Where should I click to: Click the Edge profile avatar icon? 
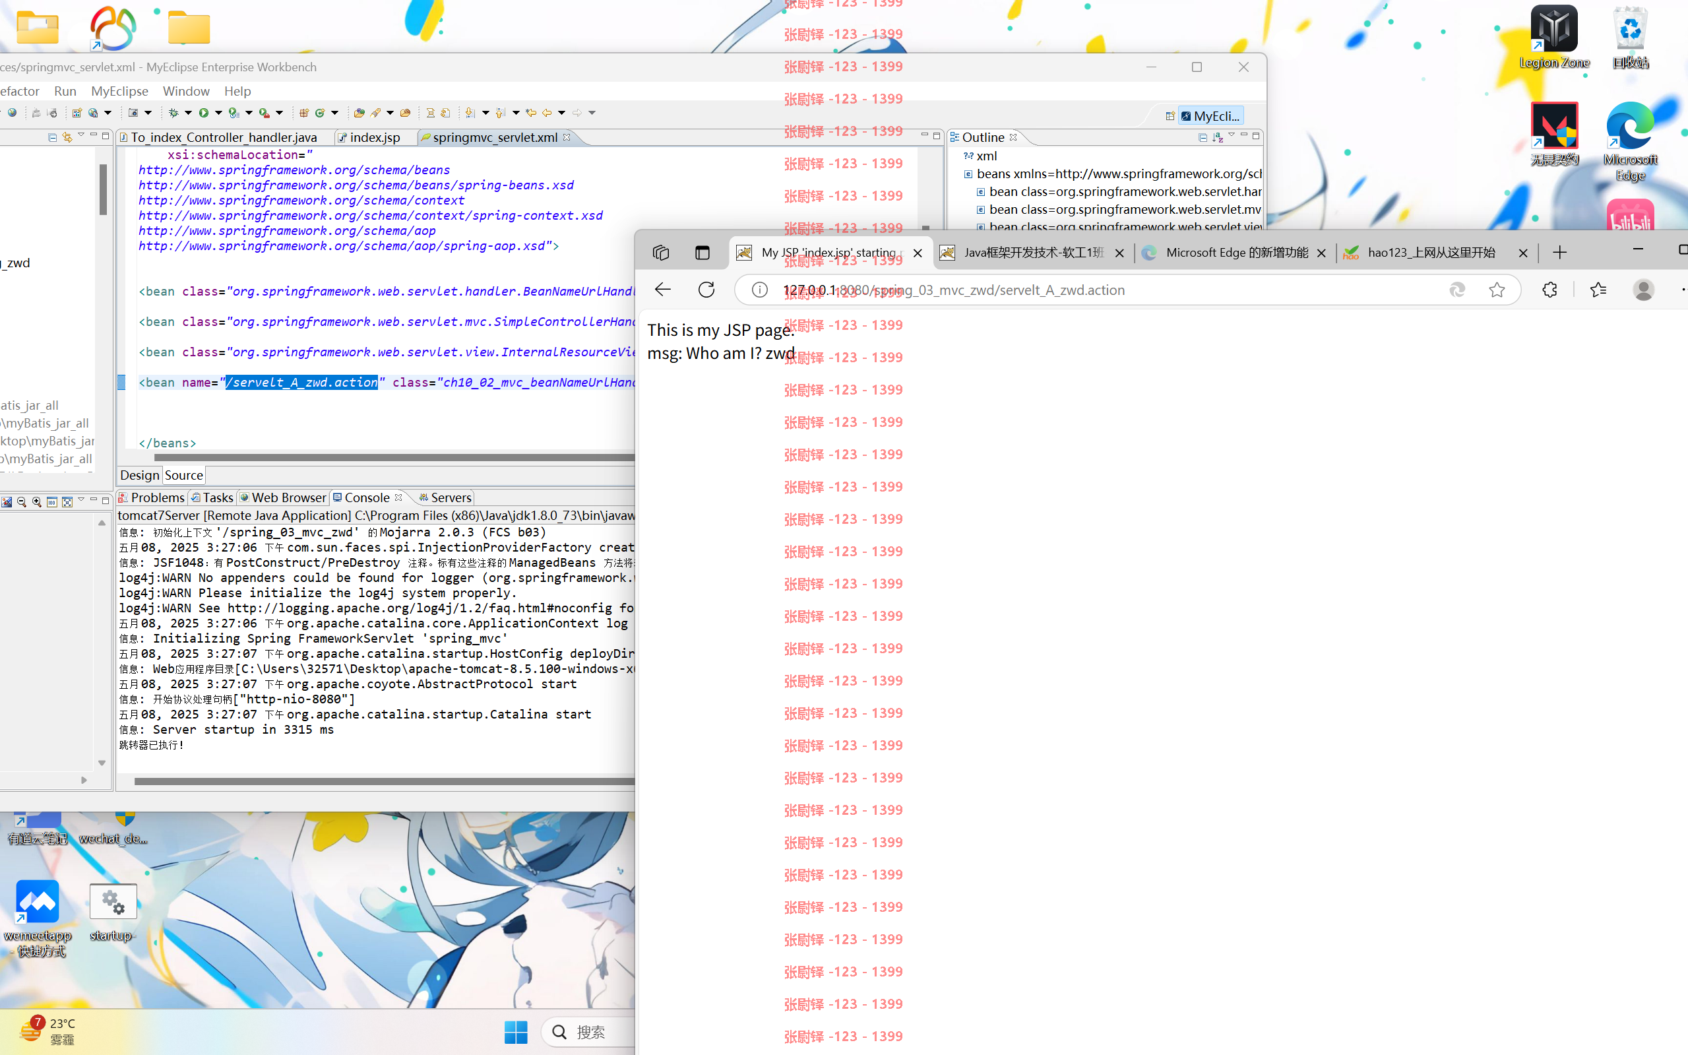[1643, 290]
